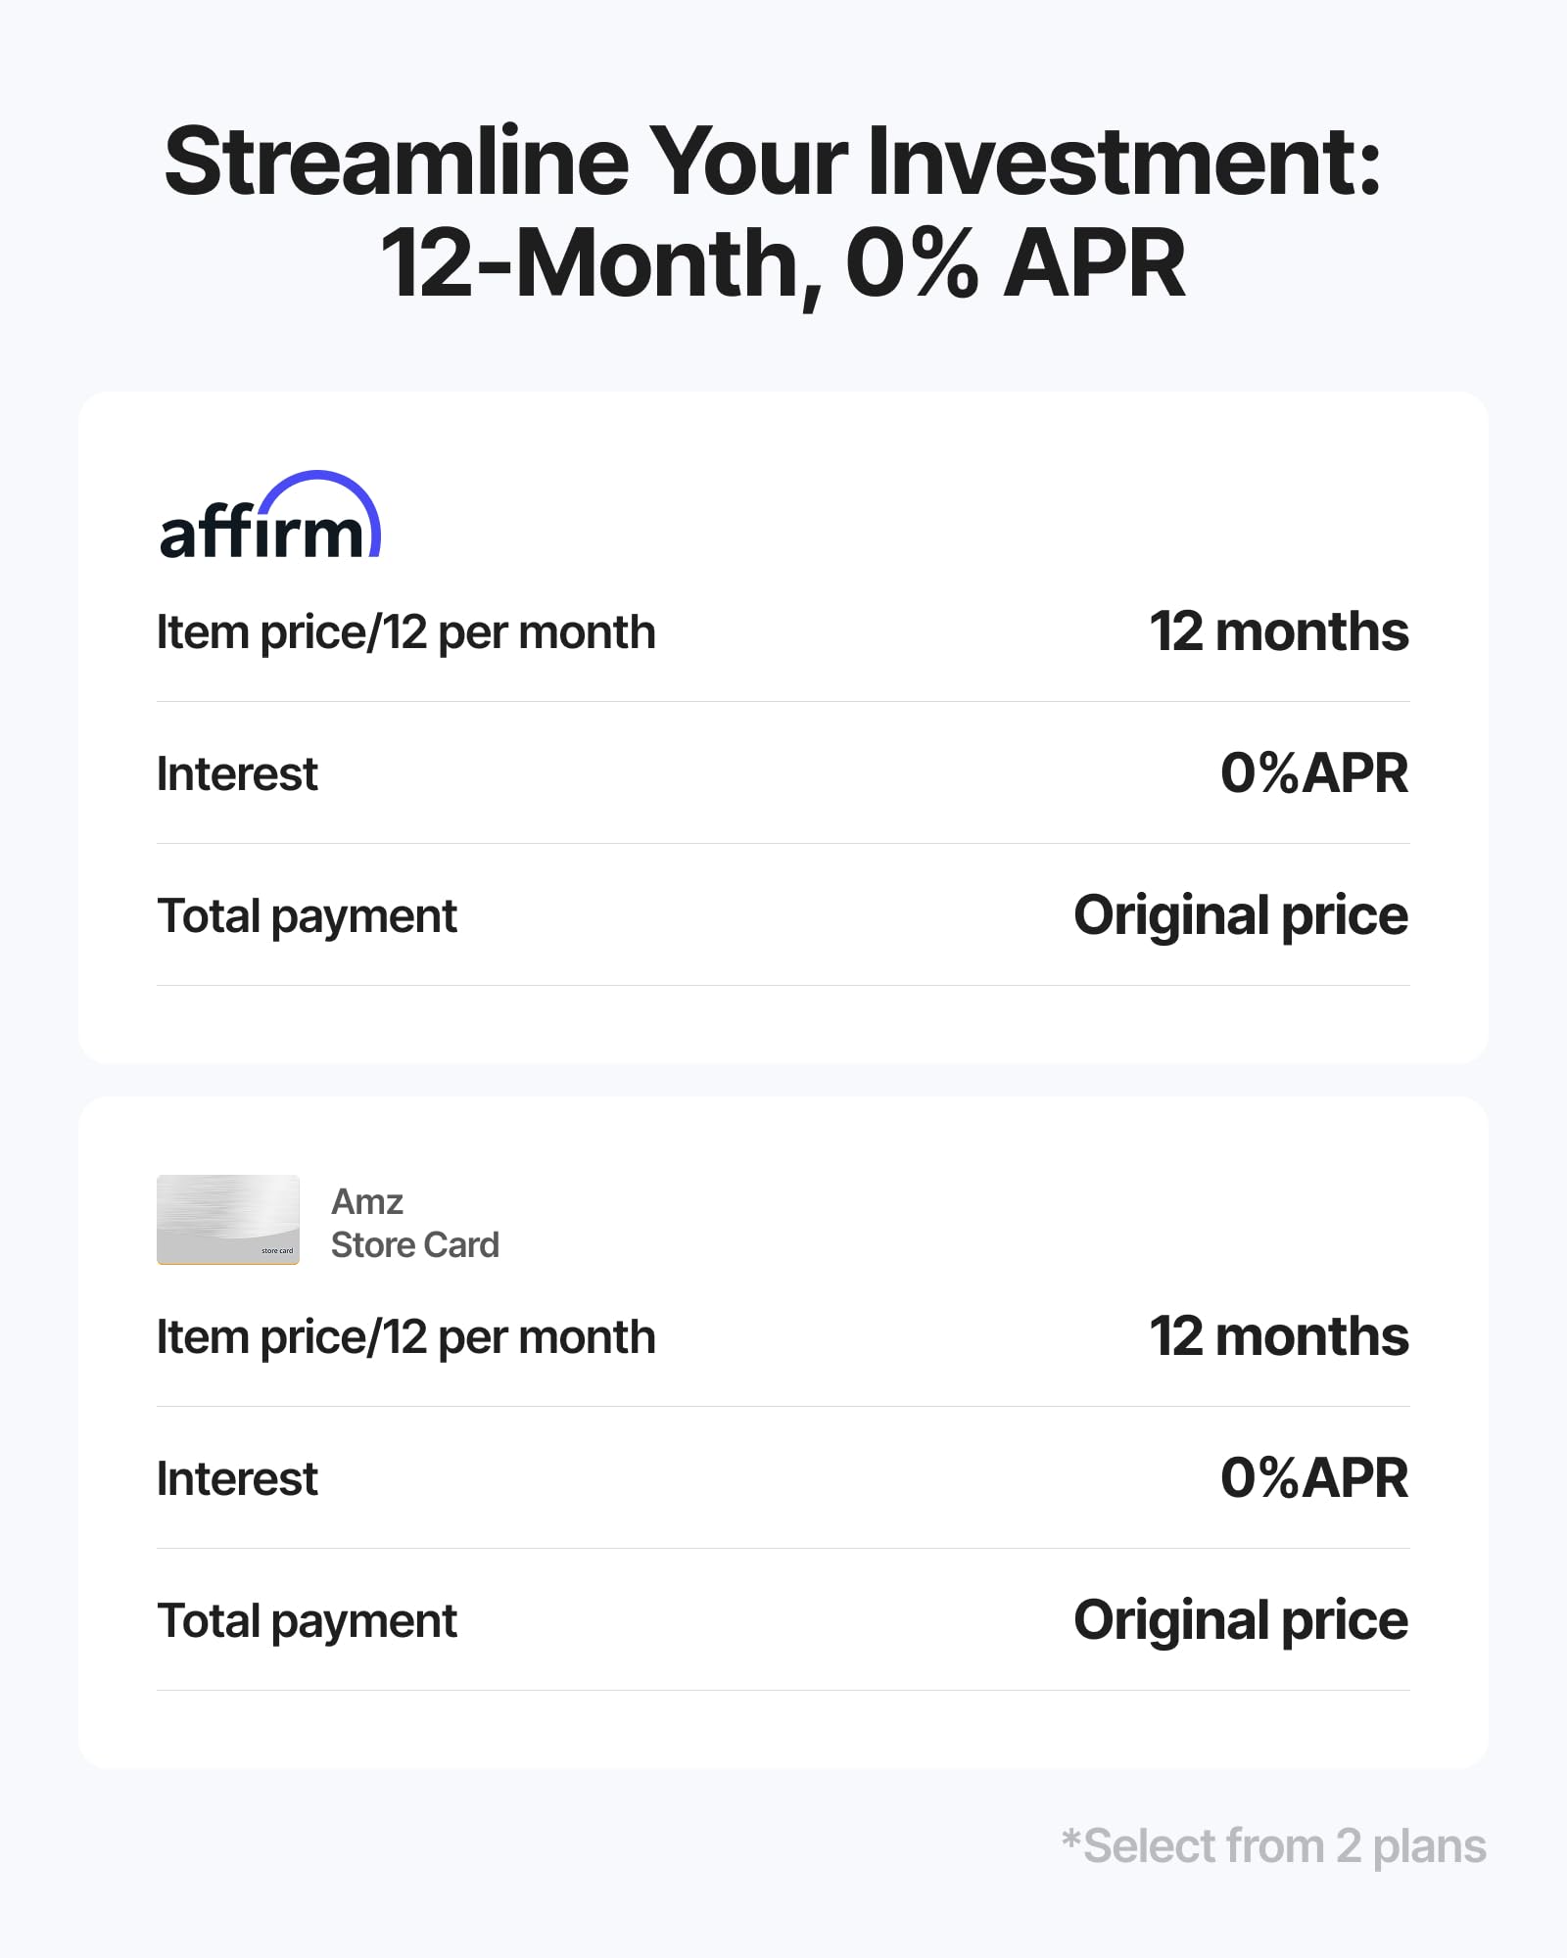Viewport: 1567px width, 1958px height.
Task: Click the Streamline Your Investment heading
Action: tap(773, 161)
